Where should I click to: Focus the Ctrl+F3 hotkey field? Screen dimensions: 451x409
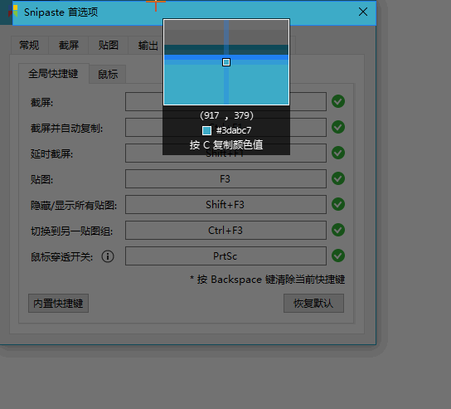point(225,231)
